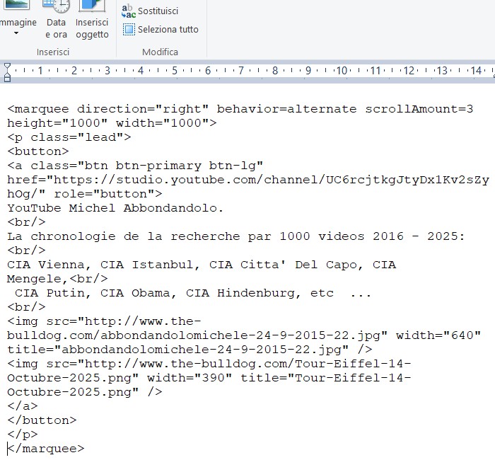Click the Immagine insert picture icon
The height and width of the screenshot is (460, 495).
[x=16, y=6]
